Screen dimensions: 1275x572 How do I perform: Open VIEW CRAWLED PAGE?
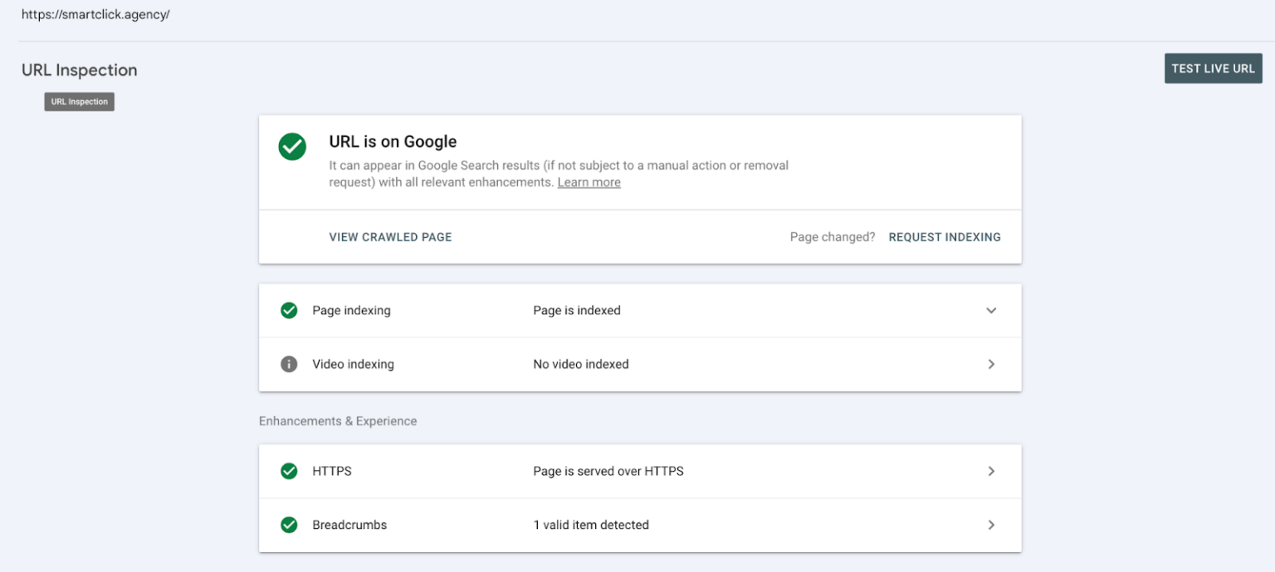pos(390,237)
